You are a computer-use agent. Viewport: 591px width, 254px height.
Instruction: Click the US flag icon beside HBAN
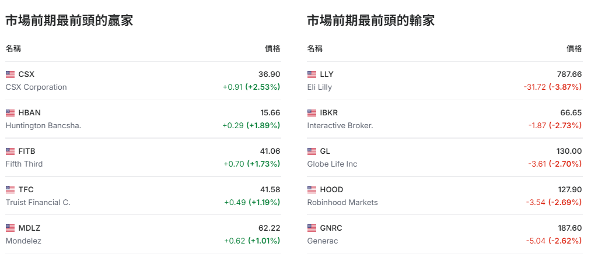[x=10, y=113]
